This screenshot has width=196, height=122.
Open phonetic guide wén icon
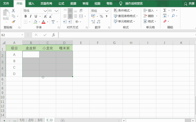(53, 22)
